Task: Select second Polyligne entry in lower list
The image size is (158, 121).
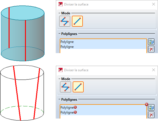Action: click(103, 112)
